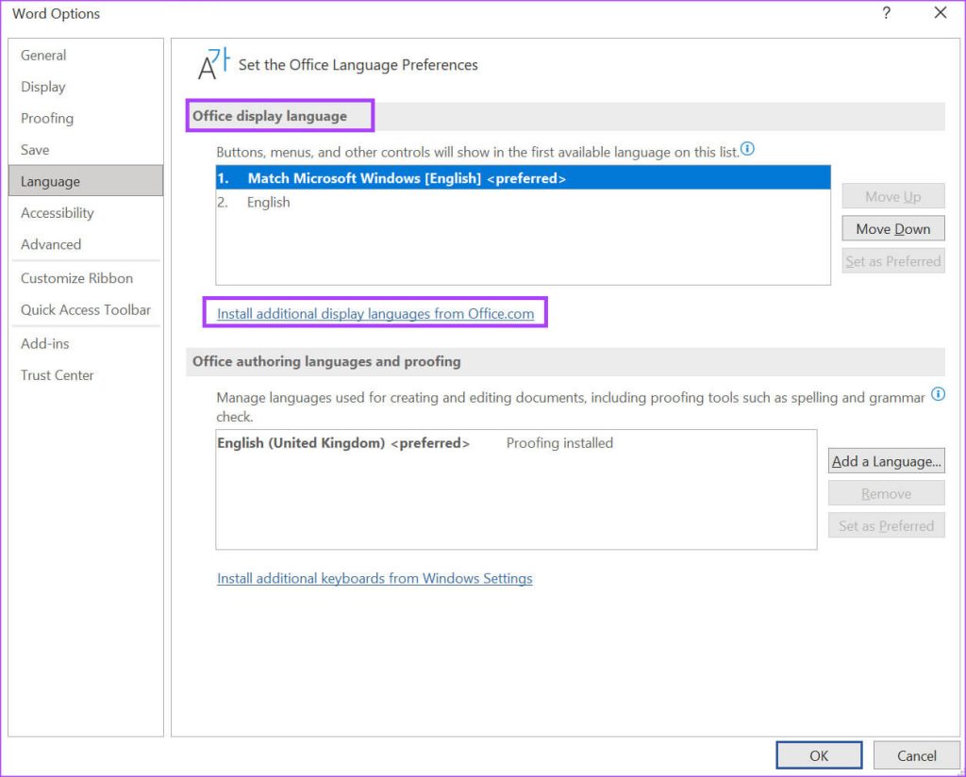This screenshot has width=966, height=777.
Task: Click the info icon beside display language description
Action: click(x=747, y=149)
